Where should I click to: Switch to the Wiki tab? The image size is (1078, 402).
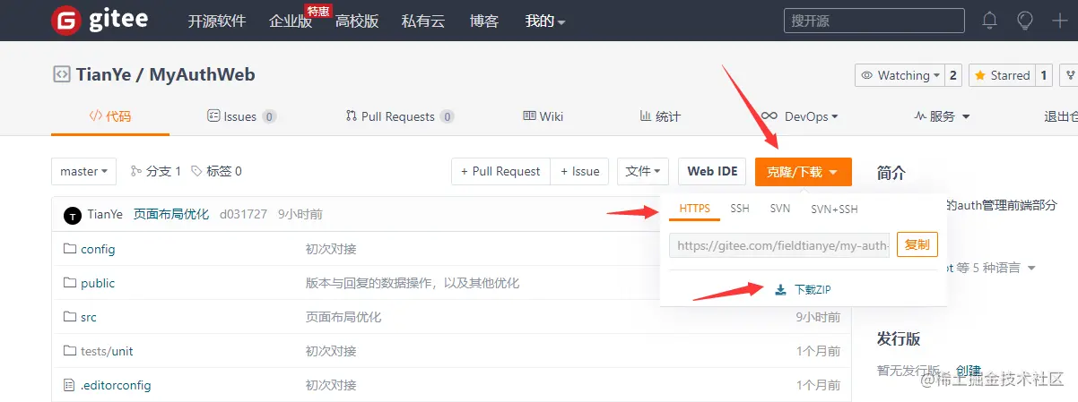(543, 116)
